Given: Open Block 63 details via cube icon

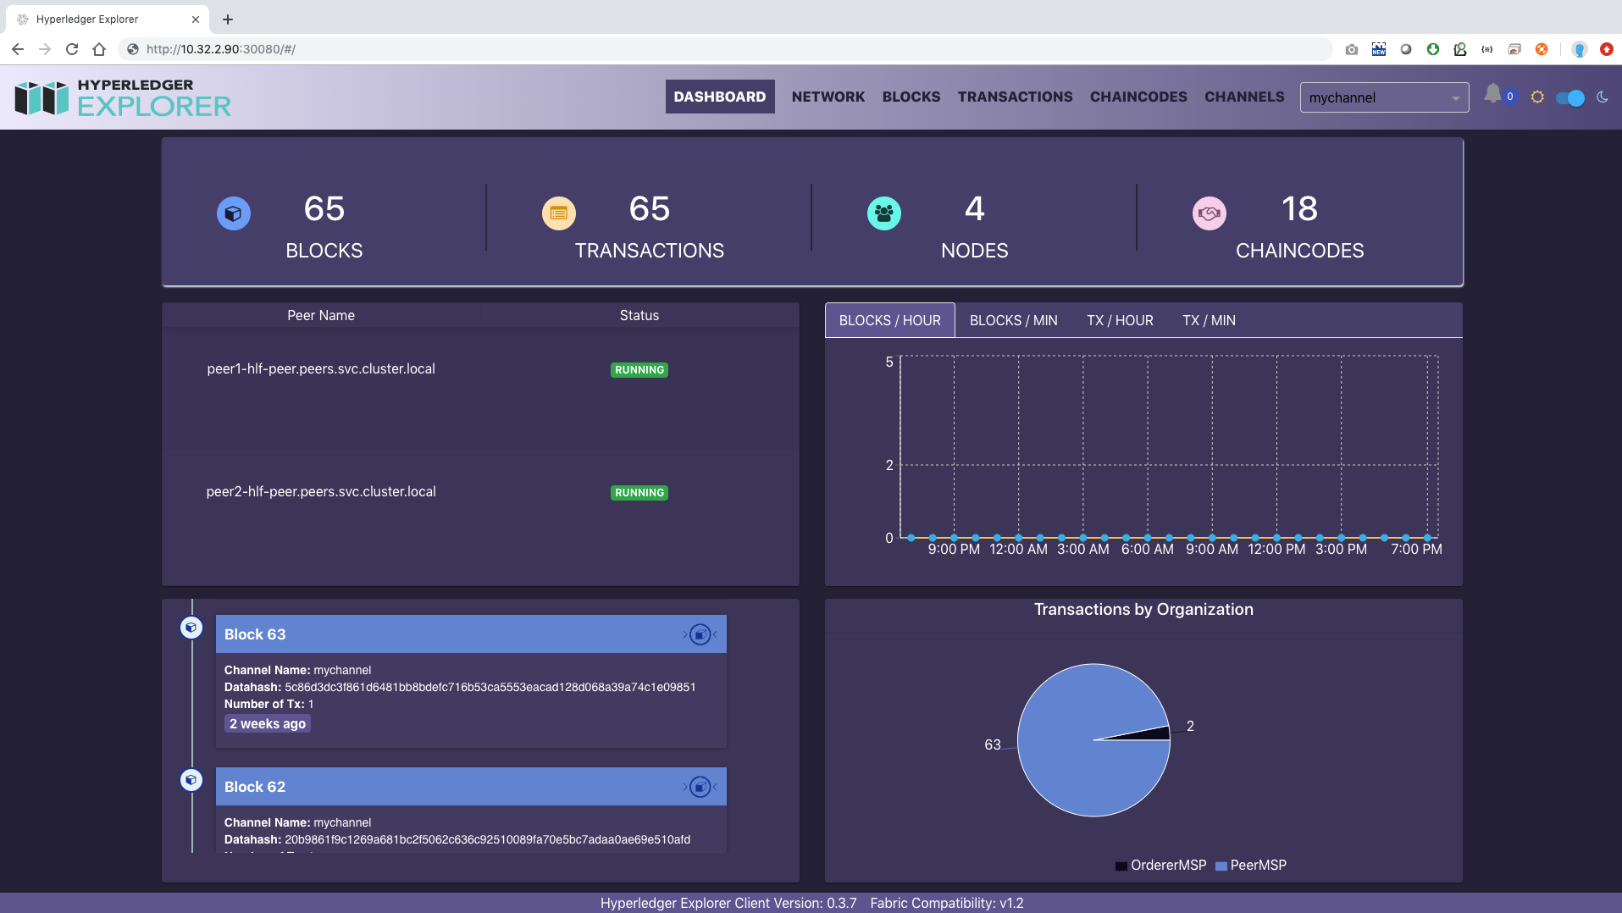Looking at the screenshot, I should (x=698, y=634).
